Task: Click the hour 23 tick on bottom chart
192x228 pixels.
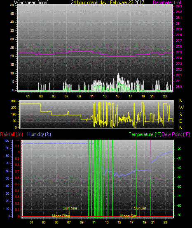Action: [165, 222]
